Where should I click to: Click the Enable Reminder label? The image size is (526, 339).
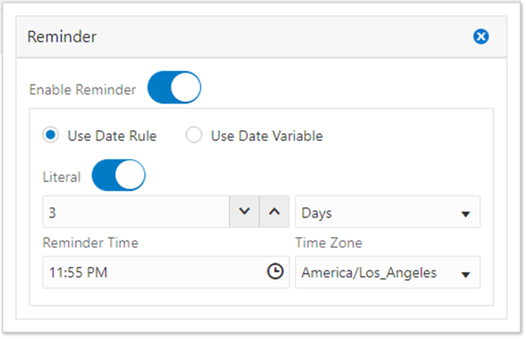[x=82, y=89]
